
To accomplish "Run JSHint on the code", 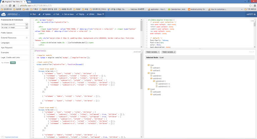I will tap(91, 14).
